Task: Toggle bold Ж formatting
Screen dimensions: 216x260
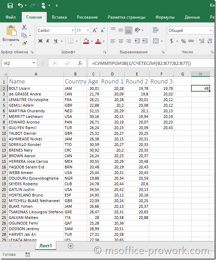Action: pos(40,41)
